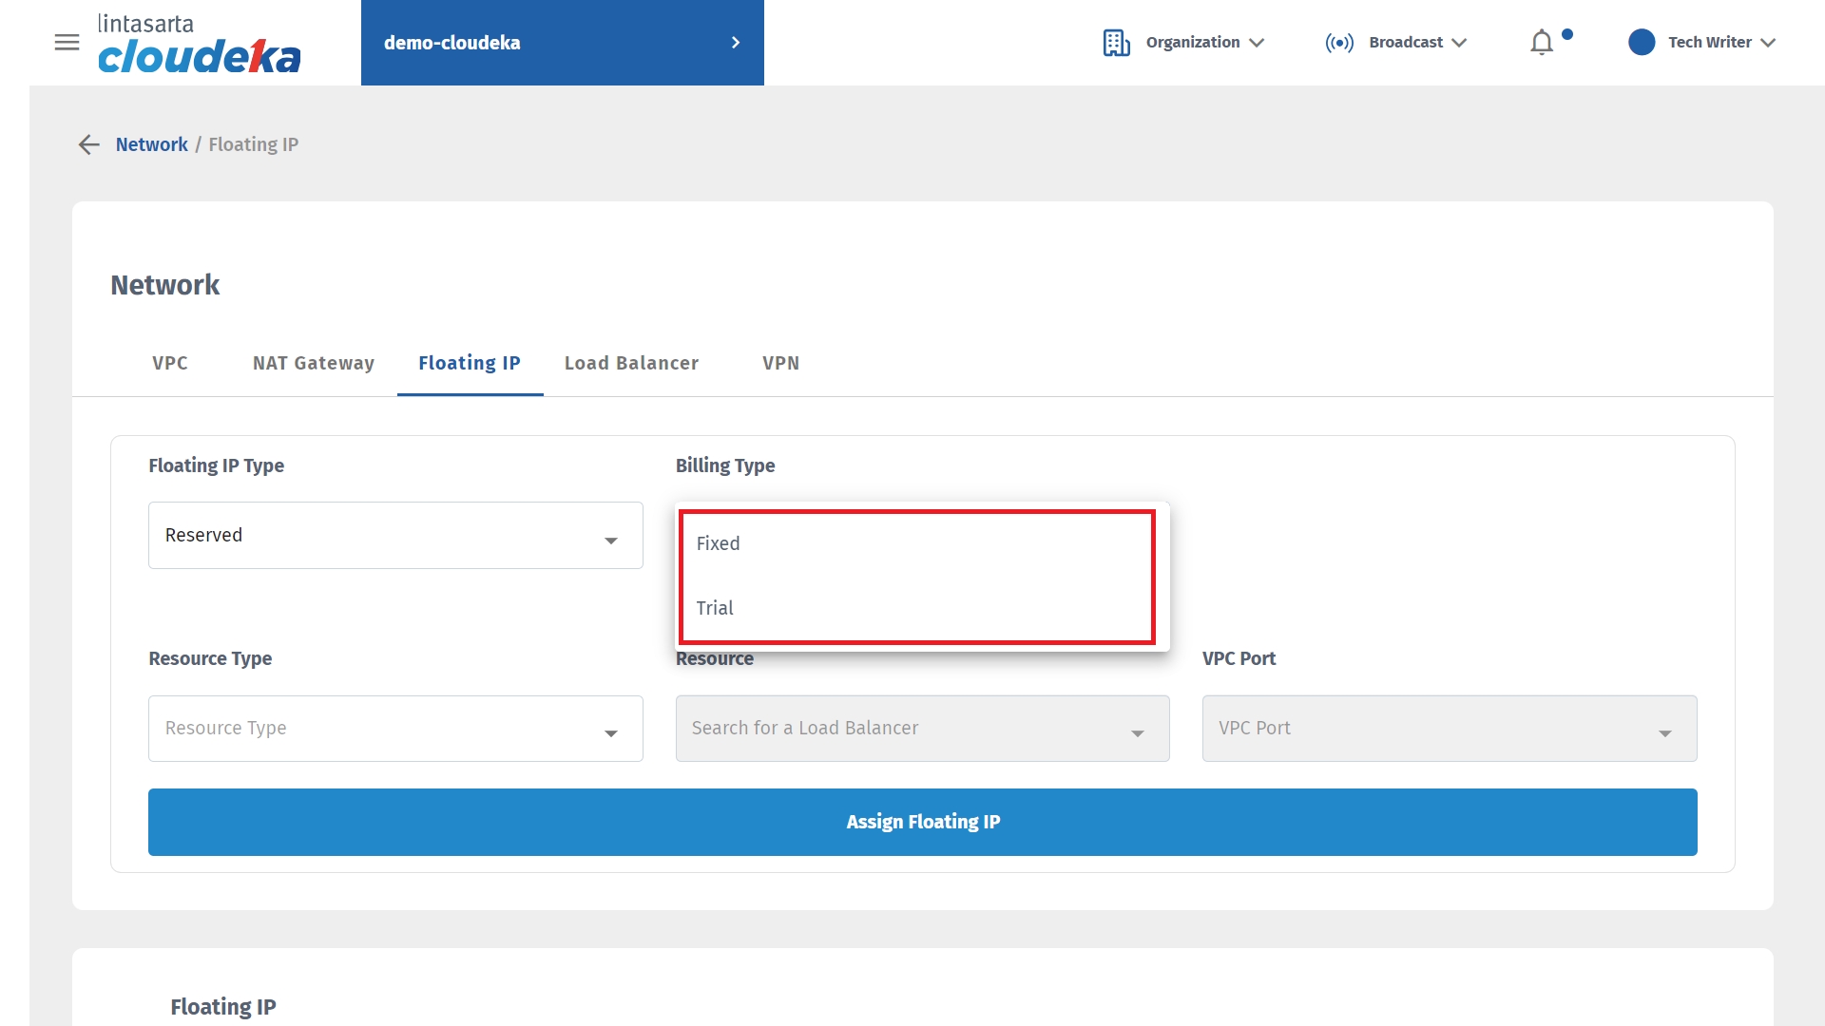Click the Lintasarta Cloudeka logo
Screen dimensions: 1825x1026
pyautogui.click(x=199, y=44)
